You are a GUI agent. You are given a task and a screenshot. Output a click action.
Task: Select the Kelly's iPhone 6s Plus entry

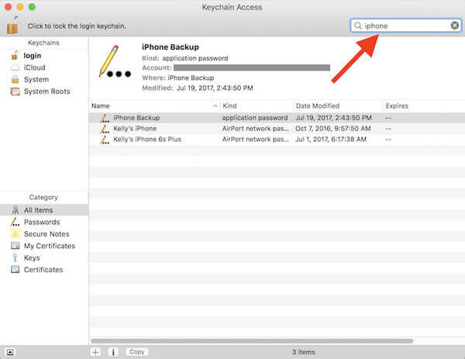click(x=152, y=139)
